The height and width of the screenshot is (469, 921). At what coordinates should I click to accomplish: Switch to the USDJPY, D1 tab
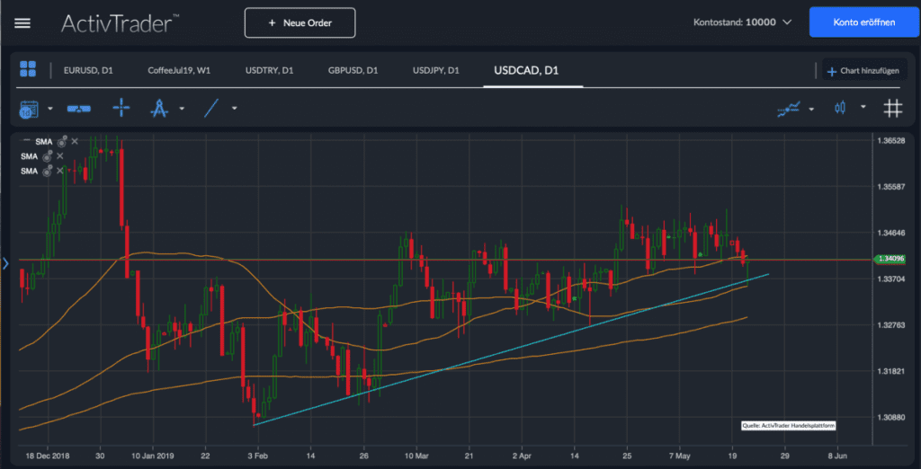click(436, 70)
